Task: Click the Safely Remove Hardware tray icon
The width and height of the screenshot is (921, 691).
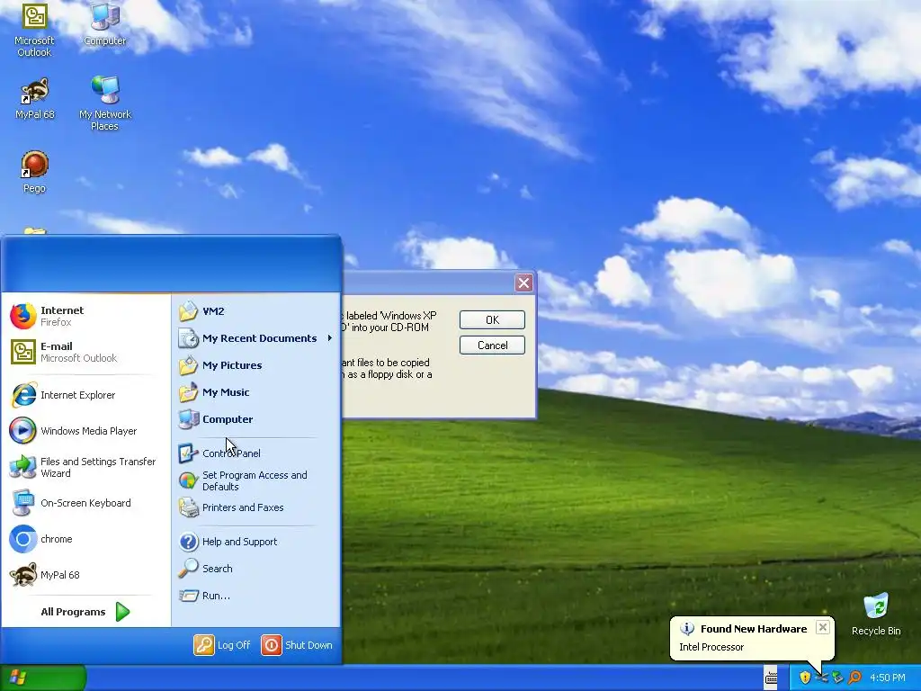Action: 837,678
